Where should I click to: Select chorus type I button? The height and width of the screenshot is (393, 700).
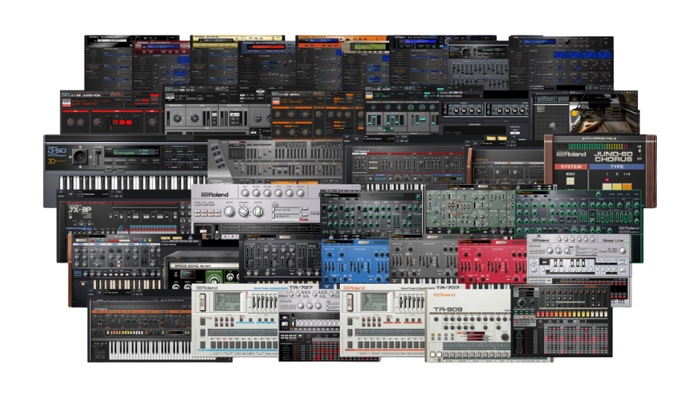coord(607,186)
